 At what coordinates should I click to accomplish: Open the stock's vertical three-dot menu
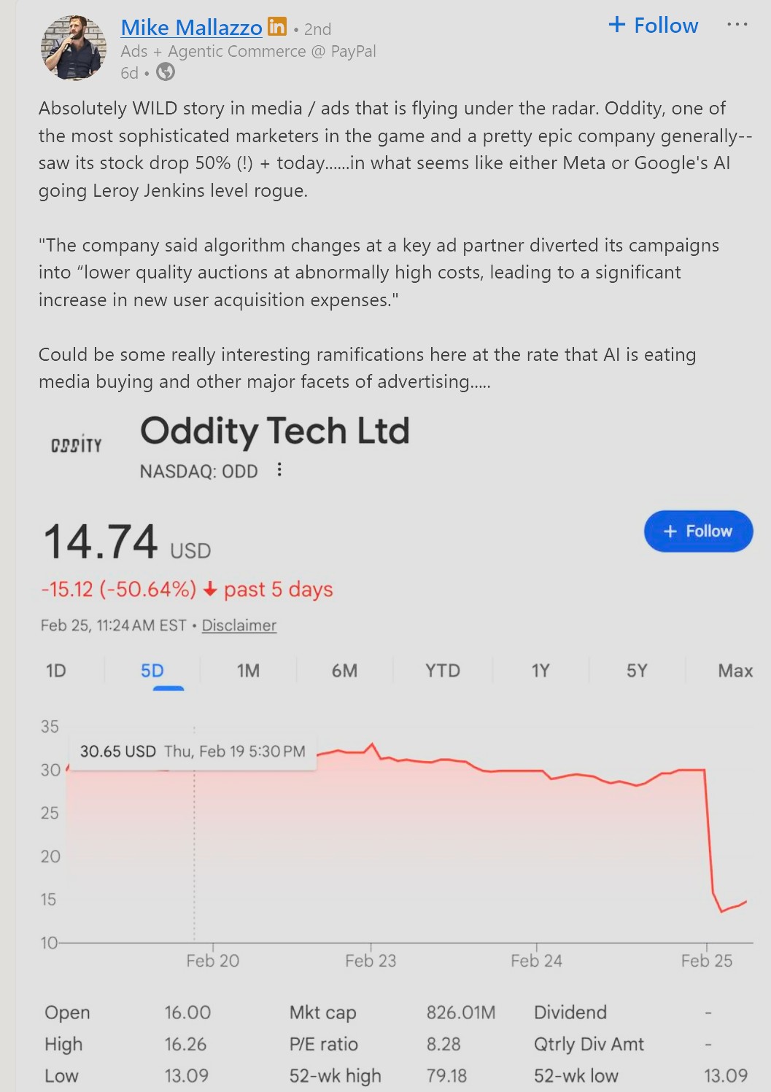click(x=279, y=470)
